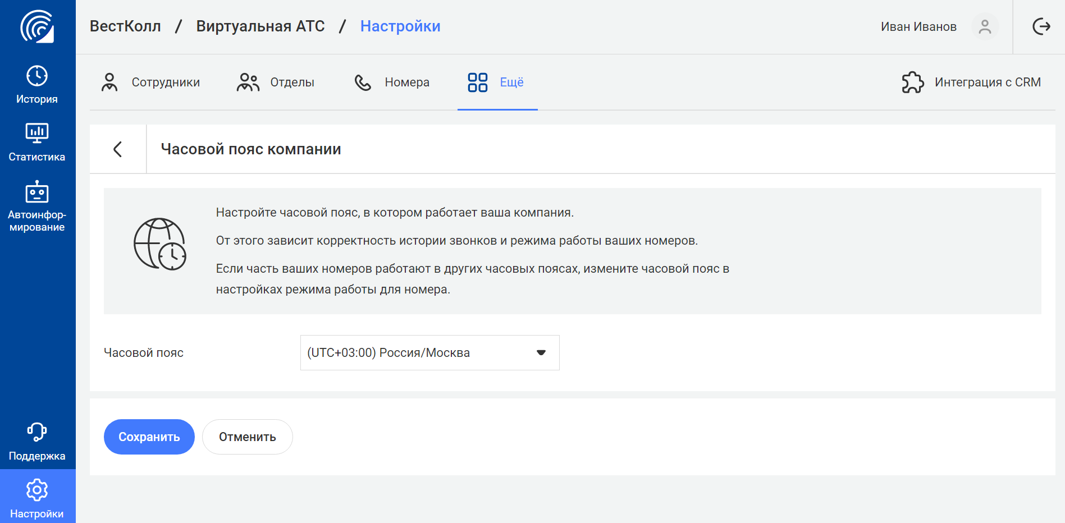Open Статистика from the sidebar

point(37,143)
